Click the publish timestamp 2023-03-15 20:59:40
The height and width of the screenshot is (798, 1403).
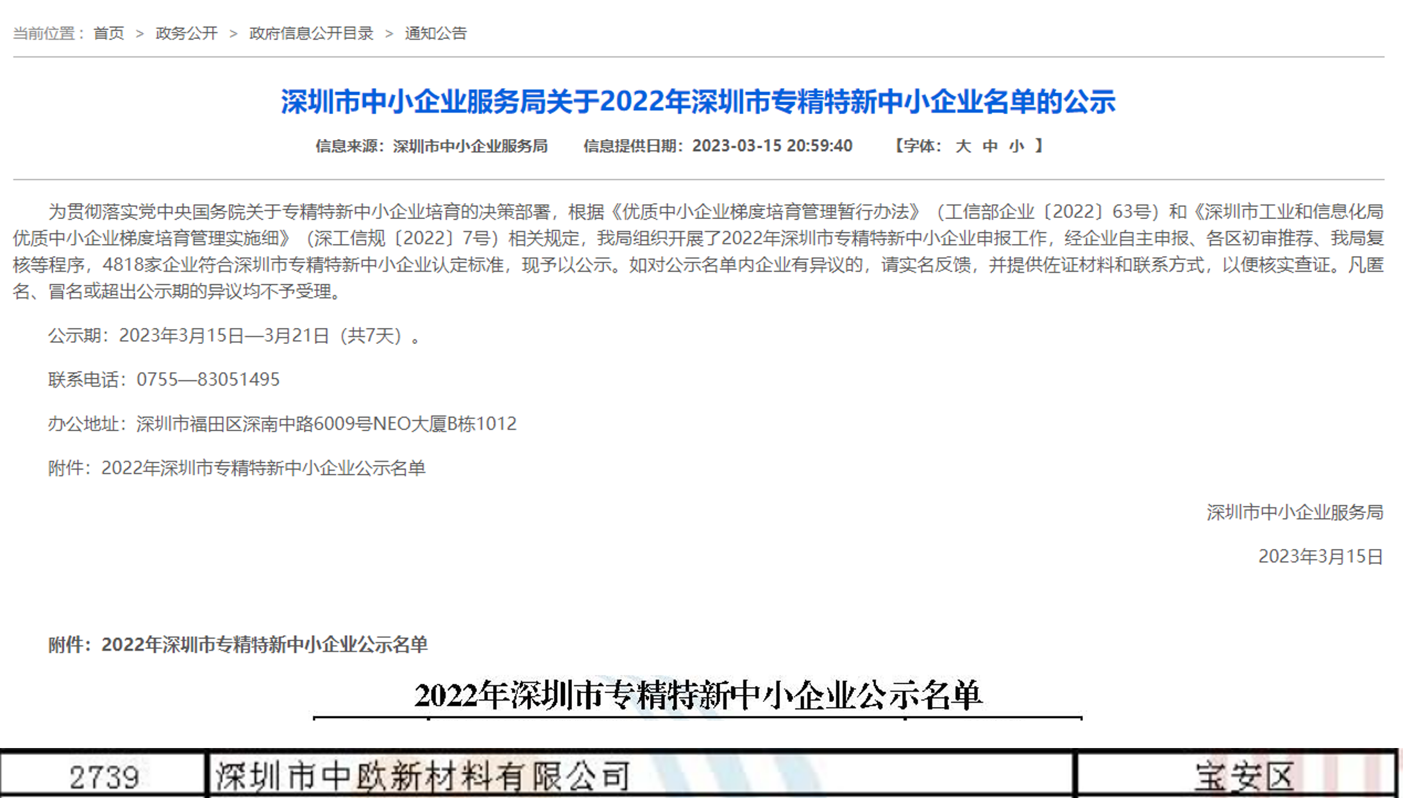(x=771, y=146)
